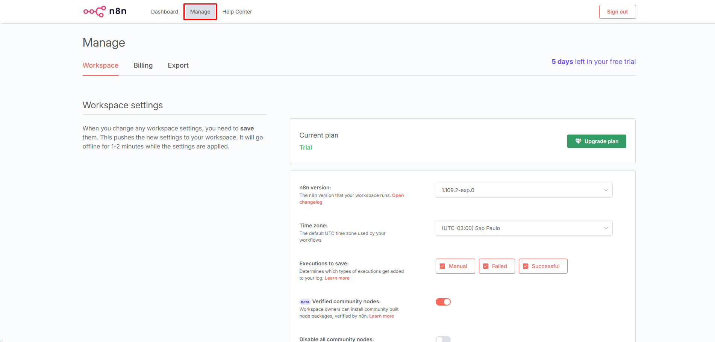Disable the Verified community nodes toggle
Image resolution: width=715 pixels, height=342 pixels.
(443, 302)
